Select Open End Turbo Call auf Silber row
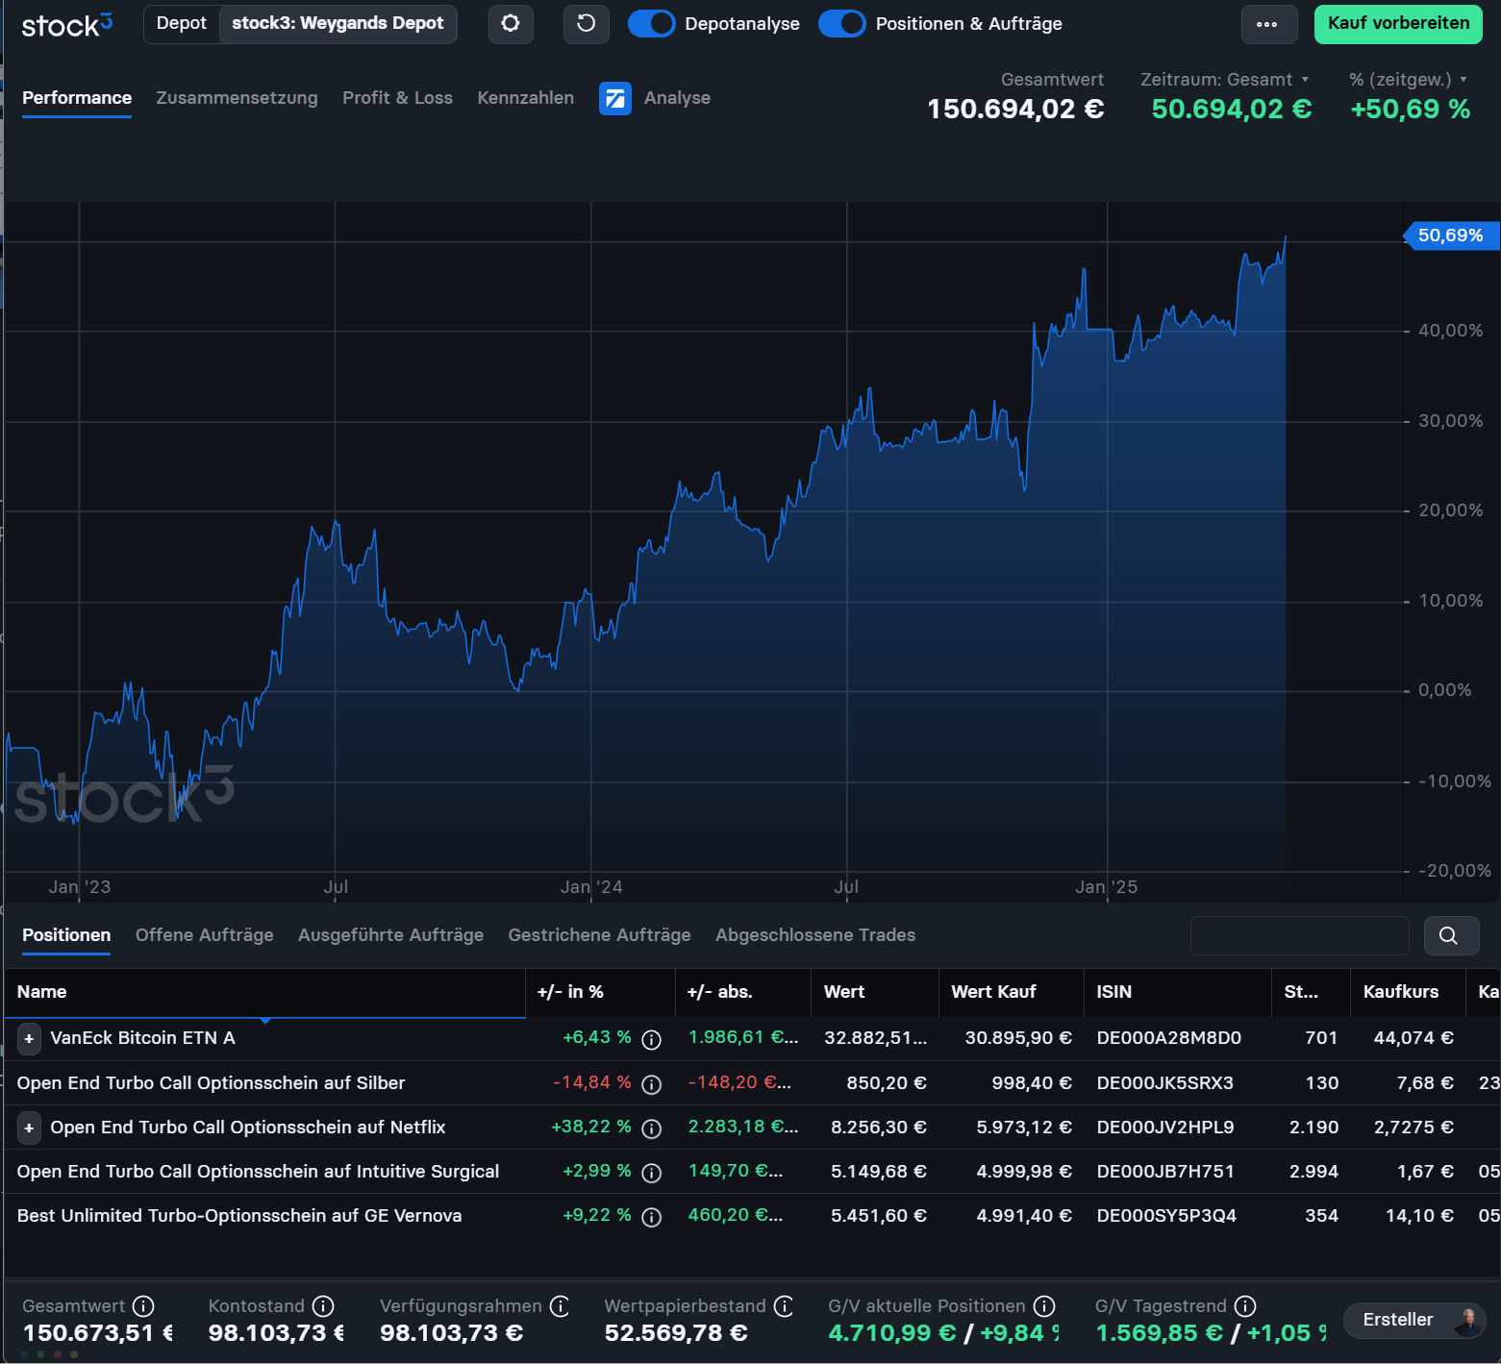This screenshot has height=1364, width=1501. [x=750, y=1083]
